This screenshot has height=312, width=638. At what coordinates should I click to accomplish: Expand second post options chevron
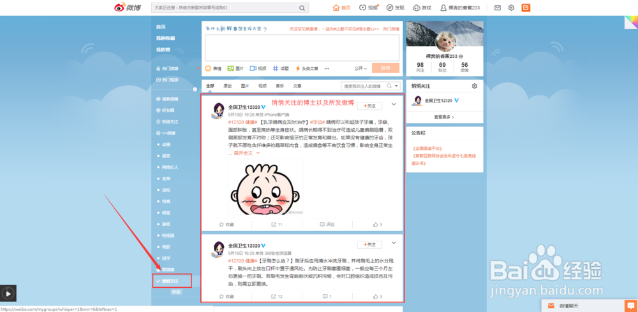[x=394, y=243]
